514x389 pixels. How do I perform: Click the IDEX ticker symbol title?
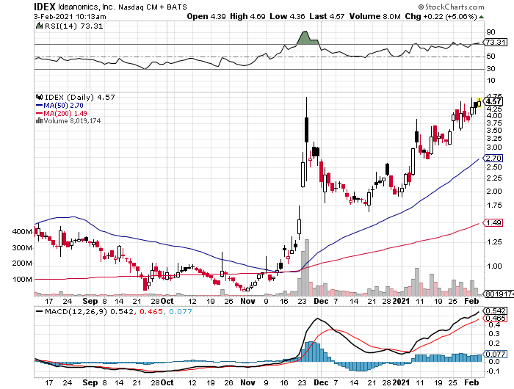click(45, 7)
